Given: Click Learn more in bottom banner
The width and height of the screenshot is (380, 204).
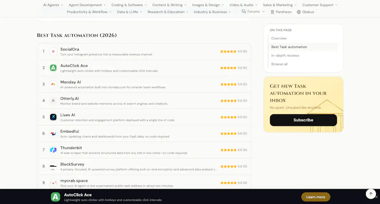Looking at the screenshot, I should 315,197.
